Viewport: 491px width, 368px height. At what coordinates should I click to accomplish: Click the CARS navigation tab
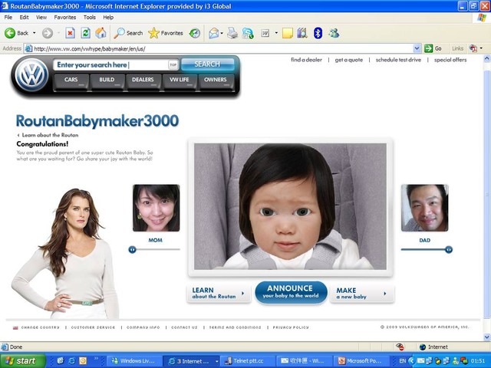(x=71, y=81)
